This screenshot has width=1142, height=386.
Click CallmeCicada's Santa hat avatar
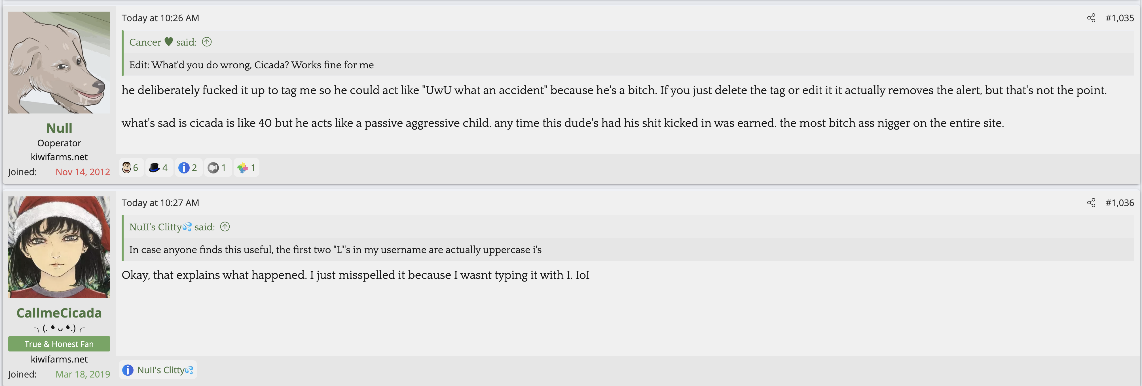[59, 247]
